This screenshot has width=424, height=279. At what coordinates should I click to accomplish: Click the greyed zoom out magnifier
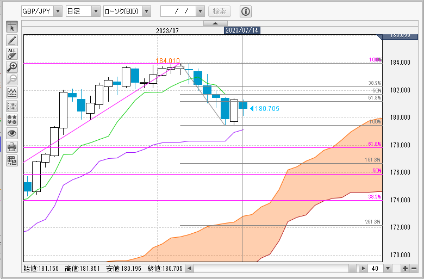tap(12, 80)
